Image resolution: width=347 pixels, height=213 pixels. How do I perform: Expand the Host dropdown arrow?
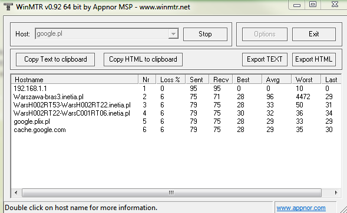tap(173, 34)
